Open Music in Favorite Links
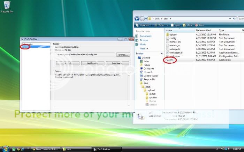Viewport: 244px width, 152px height. pyautogui.click(x=143, y=45)
